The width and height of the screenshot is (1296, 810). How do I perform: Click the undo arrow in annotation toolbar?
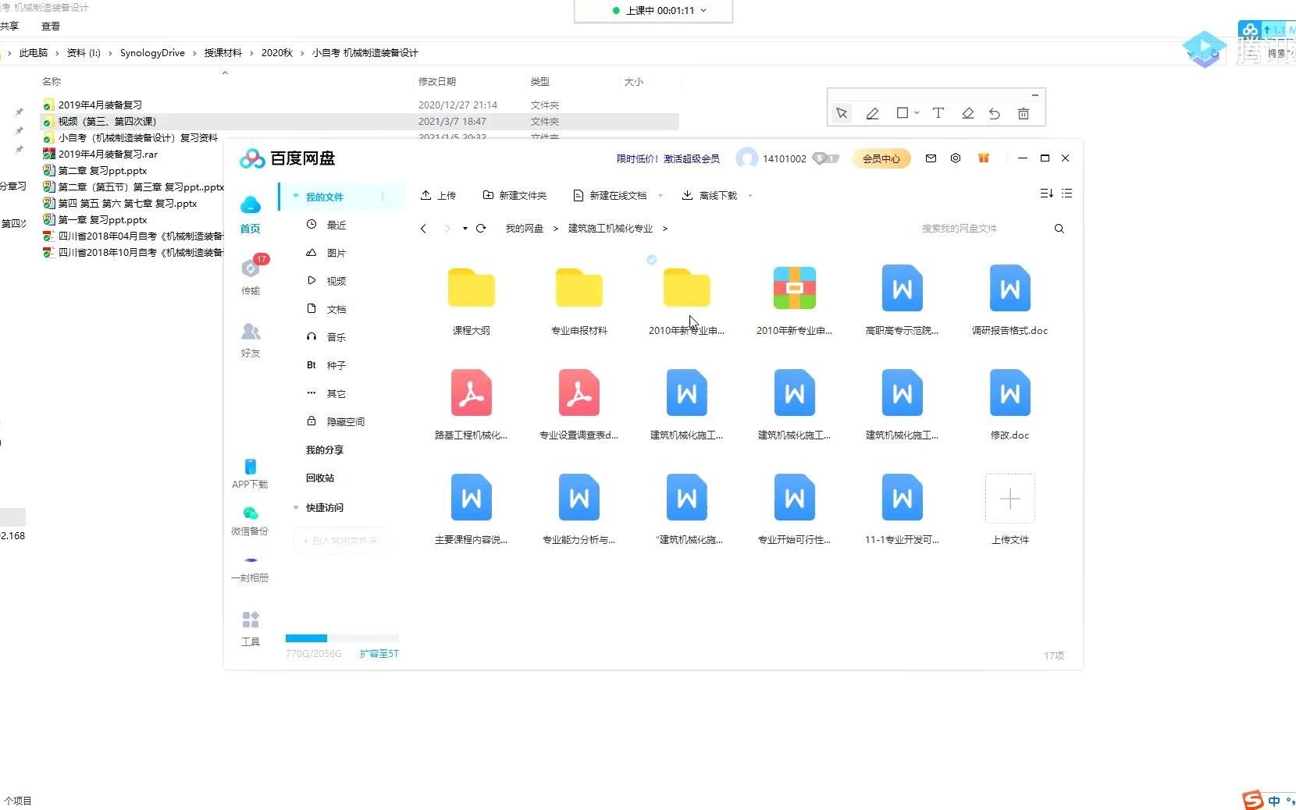point(995,113)
